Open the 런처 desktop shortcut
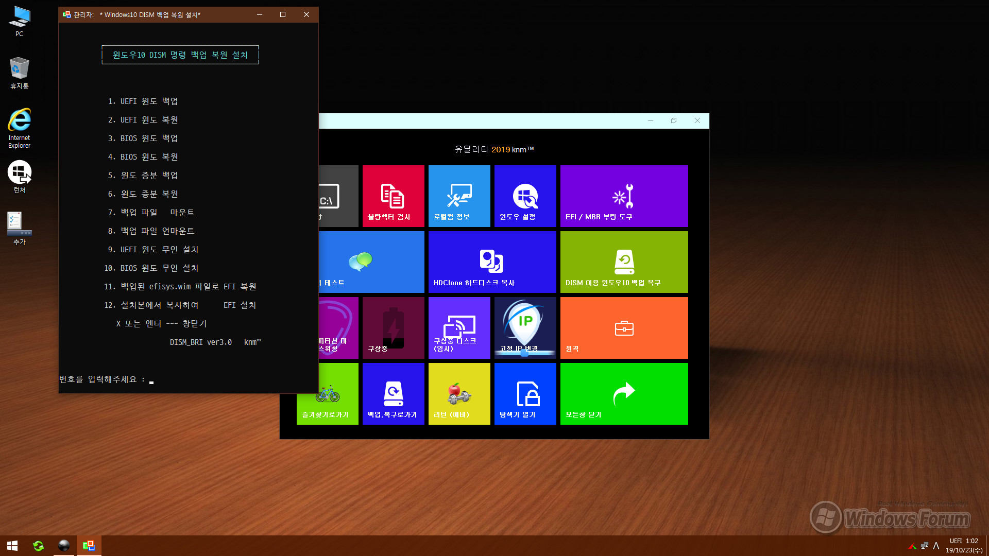Image resolution: width=989 pixels, height=556 pixels. (x=19, y=177)
